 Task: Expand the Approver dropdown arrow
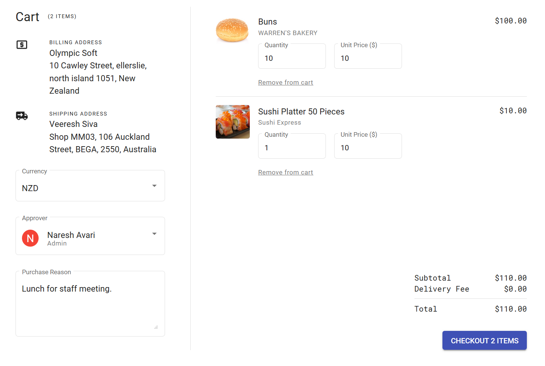point(154,234)
